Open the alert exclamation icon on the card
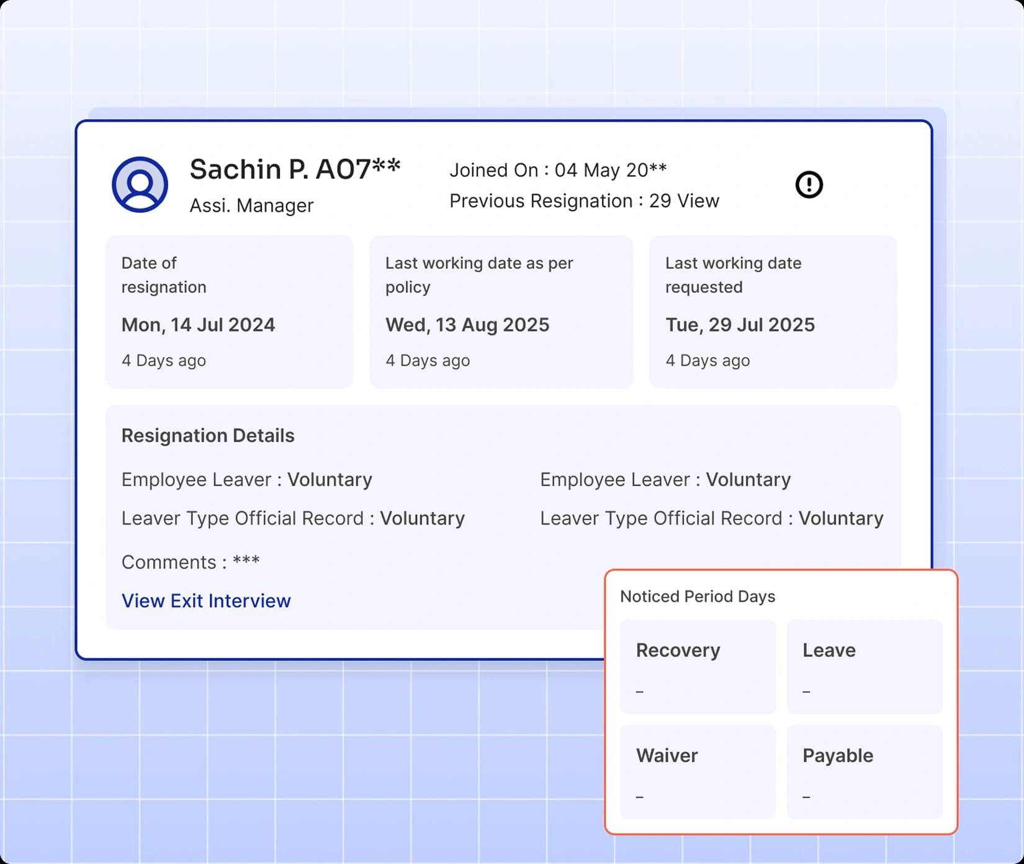The height and width of the screenshot is (864, 1024). click(809, 185)
